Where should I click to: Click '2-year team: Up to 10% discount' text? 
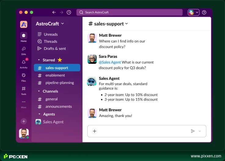click(x=131, y=95)
